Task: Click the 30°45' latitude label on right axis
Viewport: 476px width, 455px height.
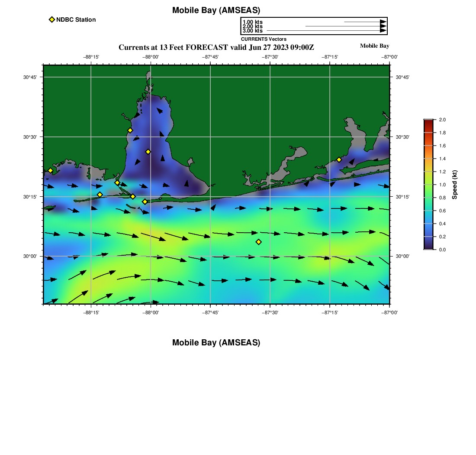Action: coord(402,77)
